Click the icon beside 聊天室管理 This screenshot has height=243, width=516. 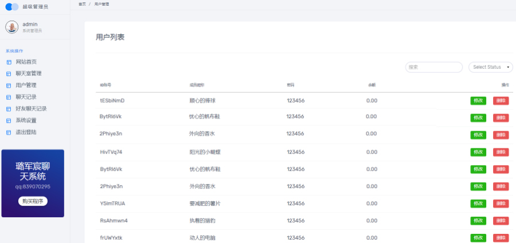click(9, 74)
